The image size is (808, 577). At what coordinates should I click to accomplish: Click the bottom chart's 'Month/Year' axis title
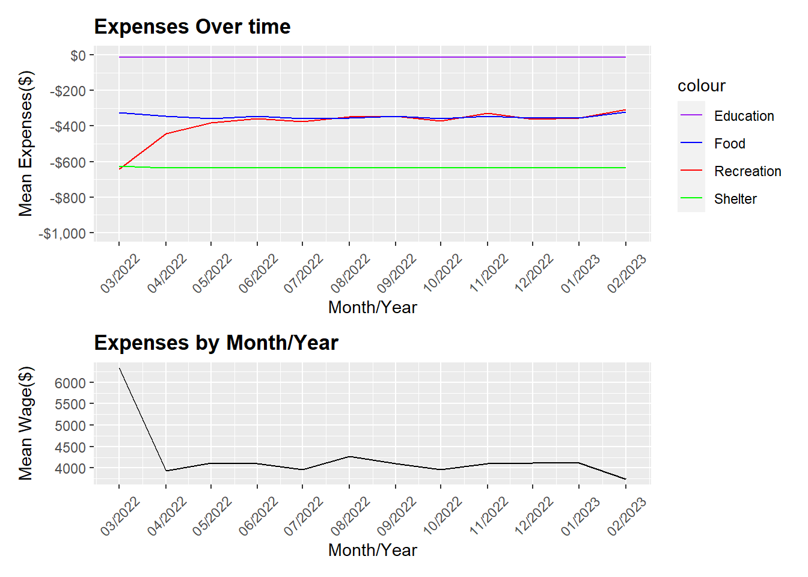[372, 550]
